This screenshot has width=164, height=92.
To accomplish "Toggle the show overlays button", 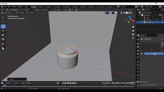I will [x=116, y=13].
